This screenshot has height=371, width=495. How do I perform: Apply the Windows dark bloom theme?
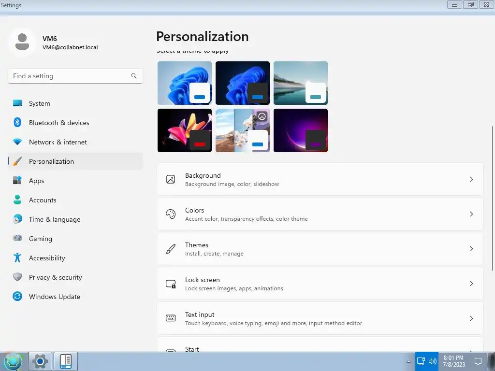243,83
